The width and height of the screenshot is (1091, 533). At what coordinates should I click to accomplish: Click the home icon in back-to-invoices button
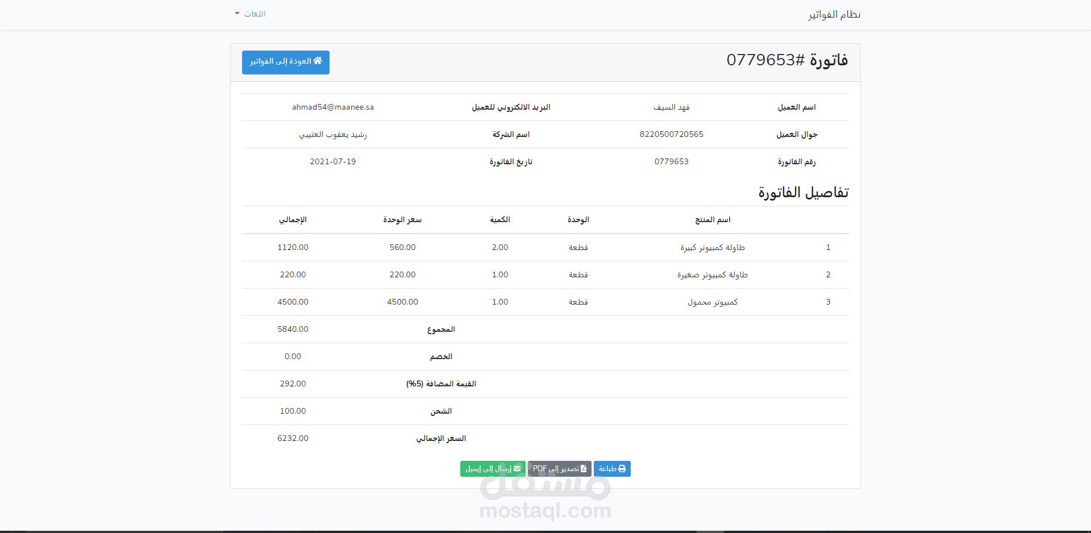(x=318, y=61)
